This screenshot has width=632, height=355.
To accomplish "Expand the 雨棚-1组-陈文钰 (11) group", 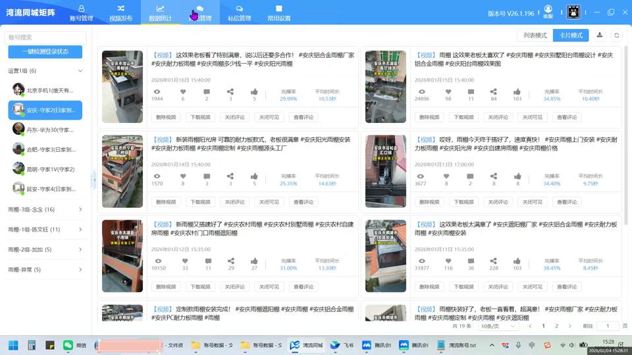I will (45, 229).
